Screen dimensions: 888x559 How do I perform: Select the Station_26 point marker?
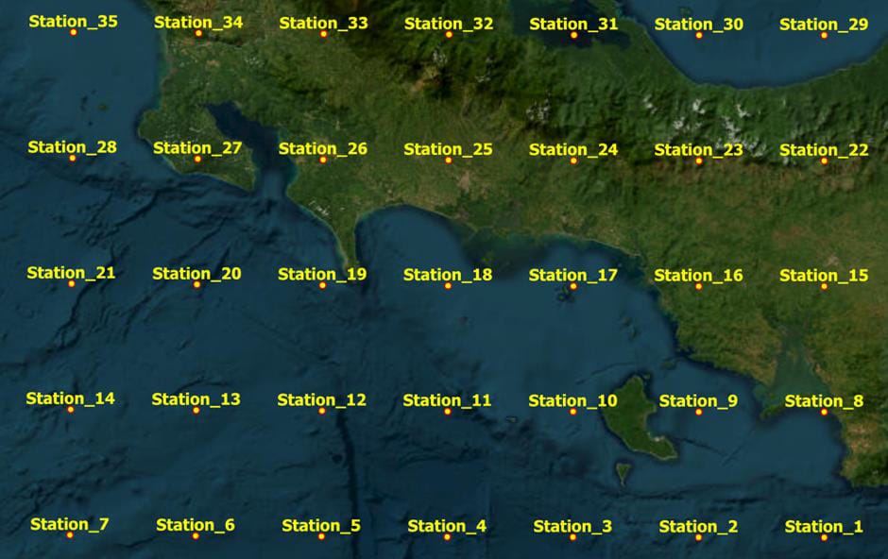coord(323,160)
